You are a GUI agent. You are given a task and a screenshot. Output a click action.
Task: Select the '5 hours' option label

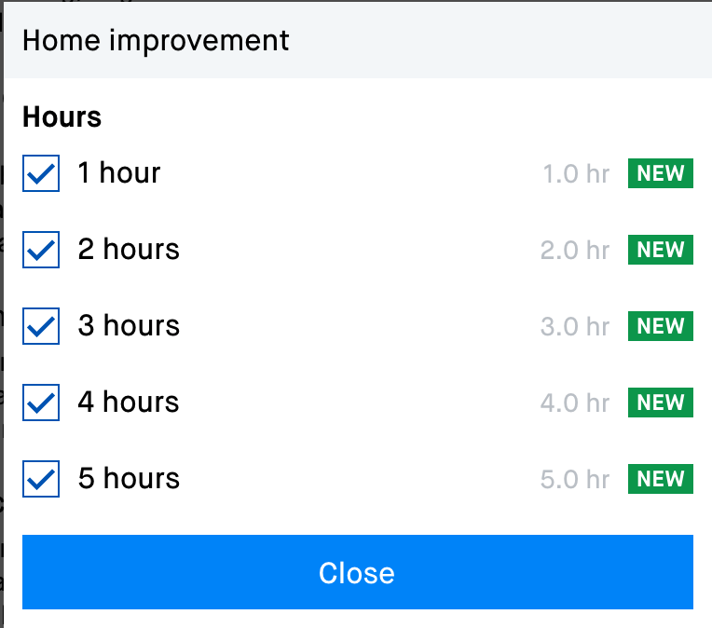tap(129, 479)
